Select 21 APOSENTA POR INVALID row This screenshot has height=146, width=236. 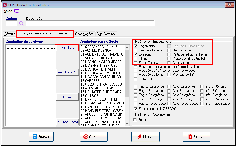click(x=101, y=114)
